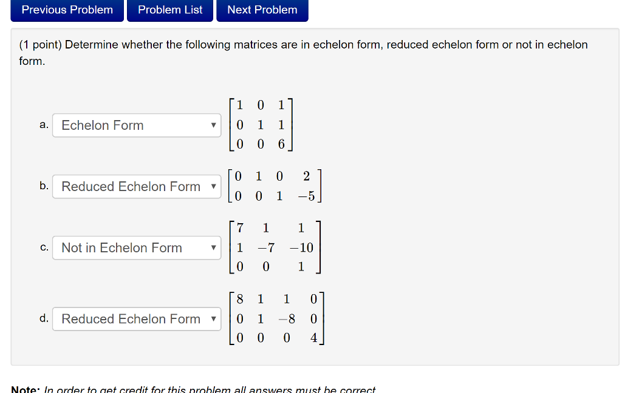Image resolution: width=622 pixels, height=393 pixels.
Task: Open the Problem List
Action: tap(169, 10)
